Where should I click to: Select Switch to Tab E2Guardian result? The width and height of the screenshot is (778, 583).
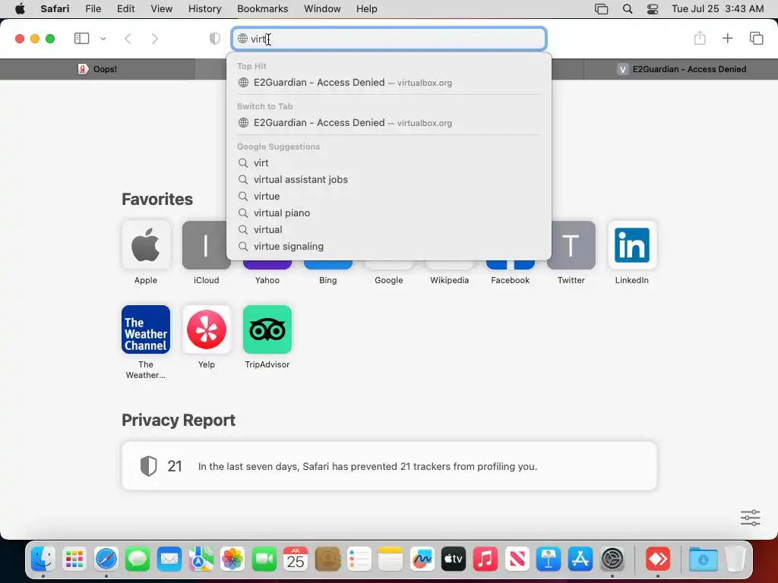(389, 122)
